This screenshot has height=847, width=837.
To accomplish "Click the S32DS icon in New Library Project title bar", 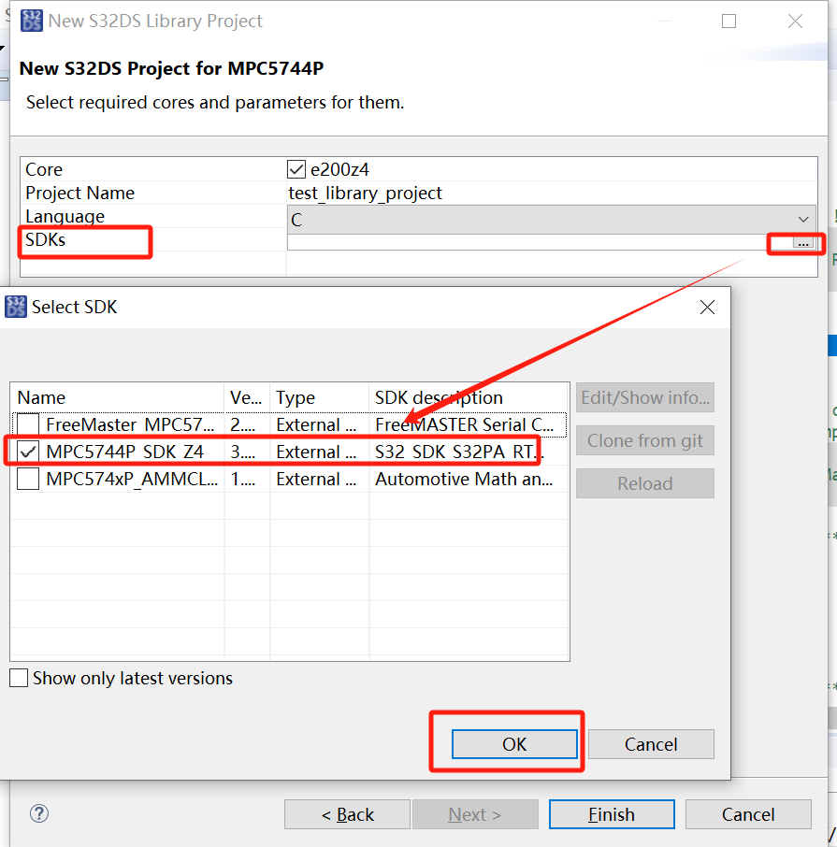I will [32, 22].
